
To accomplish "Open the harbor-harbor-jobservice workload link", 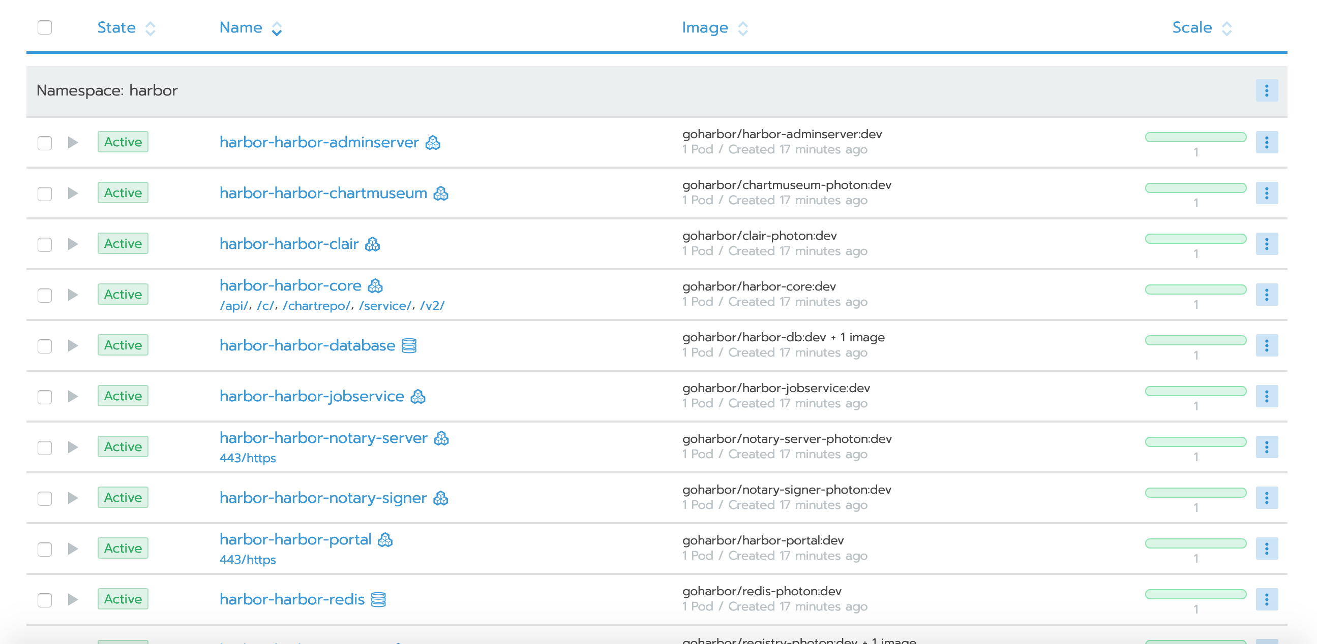I will click(x=312, y=396).
